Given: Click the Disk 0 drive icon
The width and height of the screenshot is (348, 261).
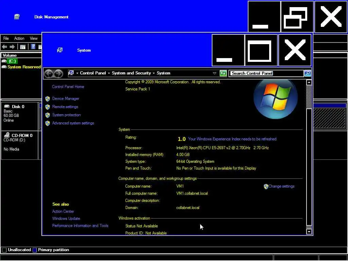Looking at the screenshot, I should click(7, 106).
